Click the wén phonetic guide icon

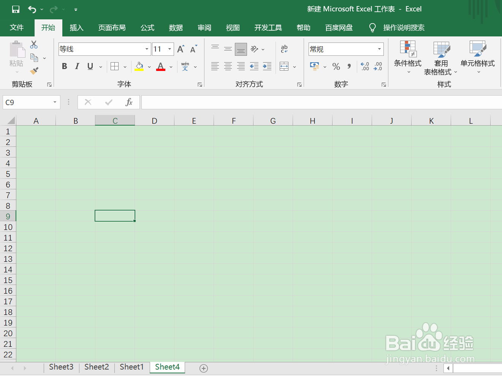click(x=185, y=66)
